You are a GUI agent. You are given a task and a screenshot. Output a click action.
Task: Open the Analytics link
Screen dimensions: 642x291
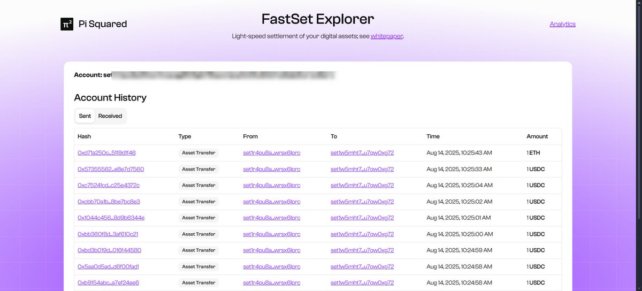pos(562,24)
